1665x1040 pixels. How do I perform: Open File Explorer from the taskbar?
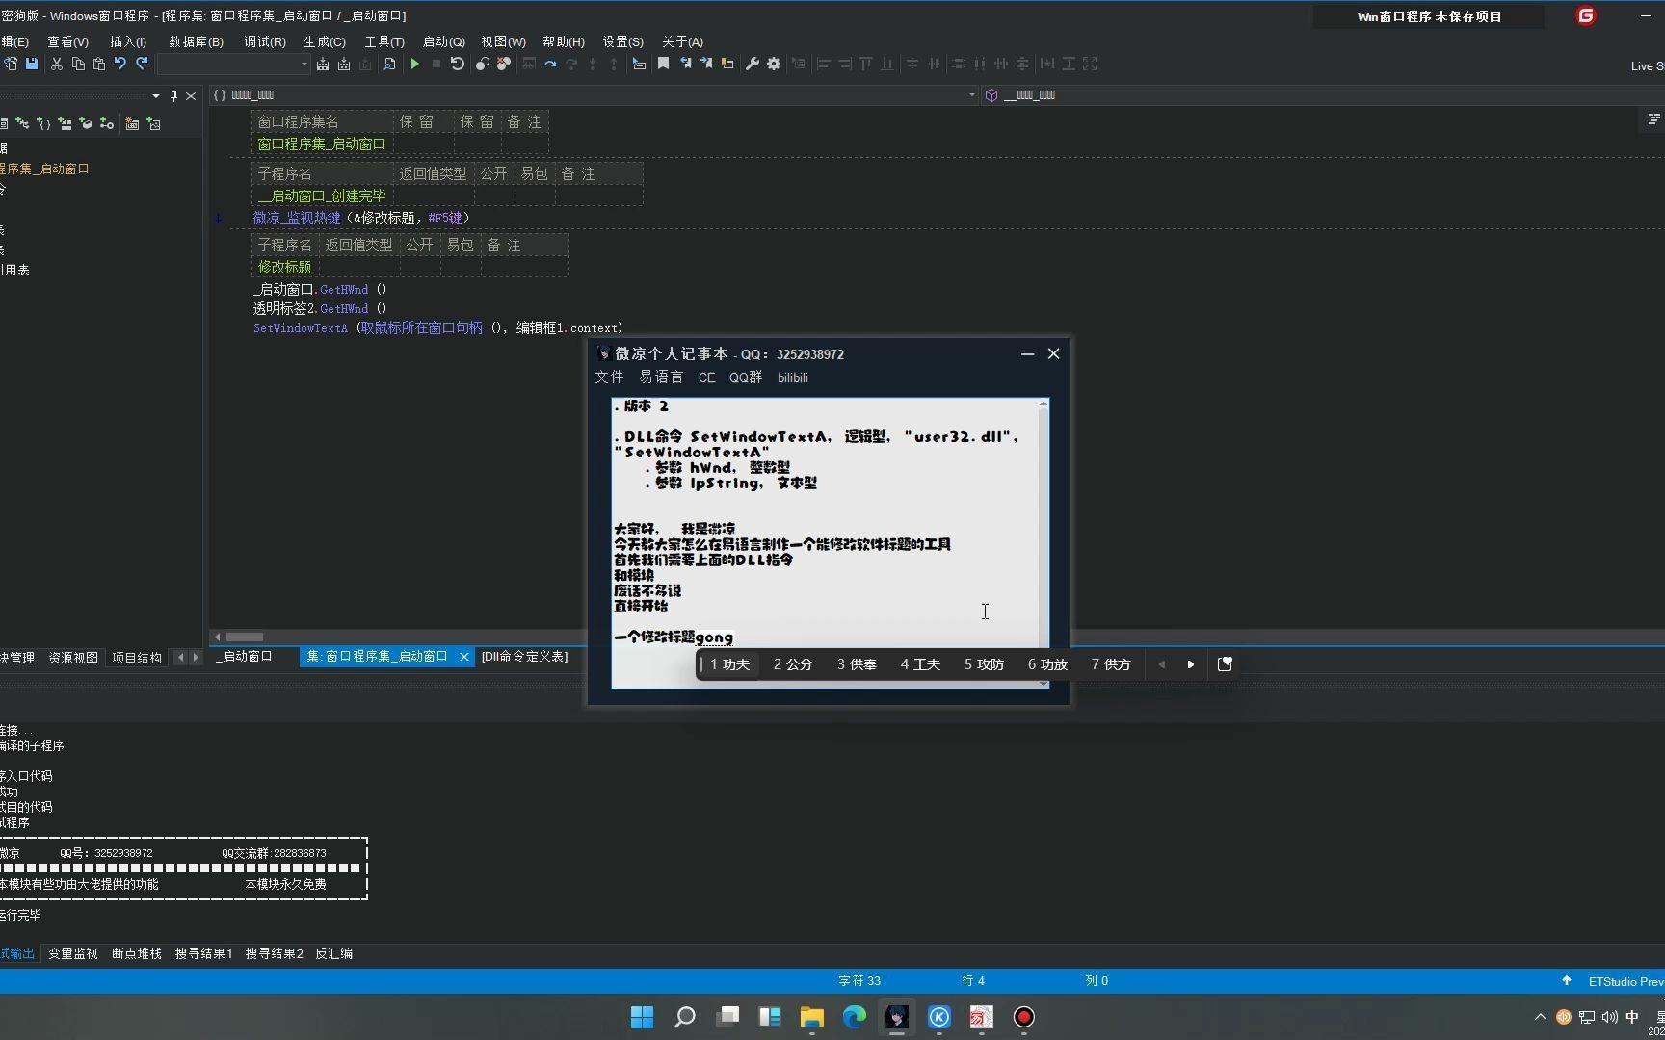coord(812,1017)
